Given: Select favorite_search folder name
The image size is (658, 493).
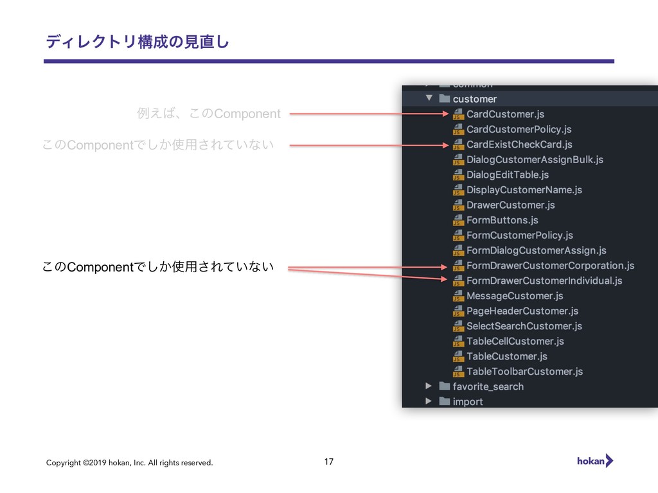Looking at the screenshot, I should [488, 386].
